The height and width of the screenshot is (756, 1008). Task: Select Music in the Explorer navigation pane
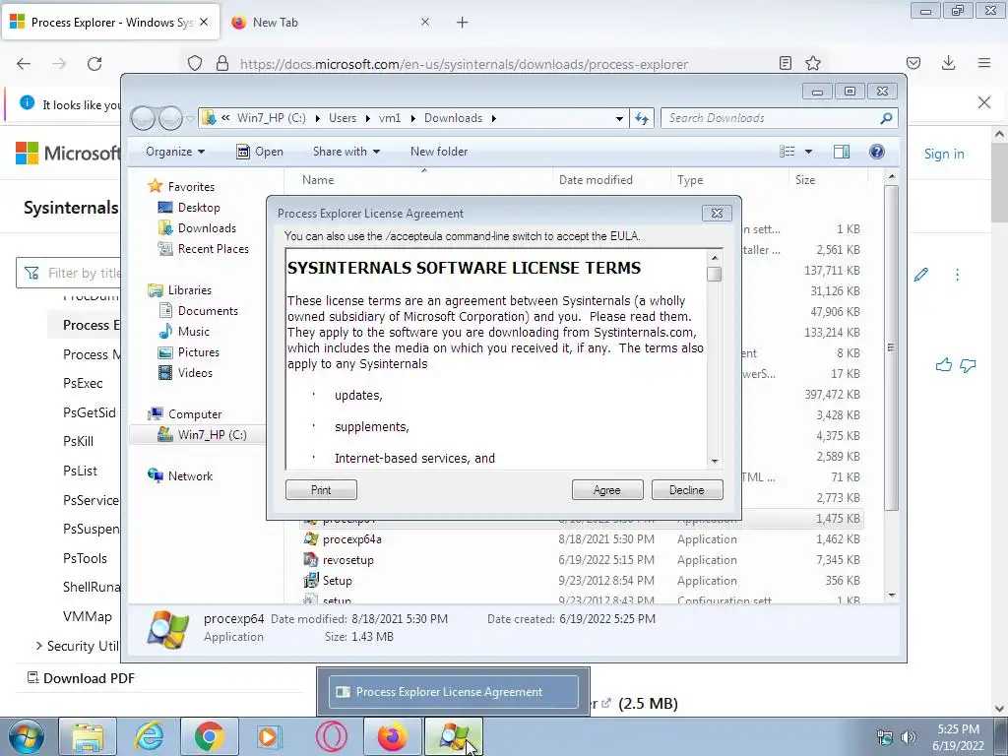click(x=194, y=331)
